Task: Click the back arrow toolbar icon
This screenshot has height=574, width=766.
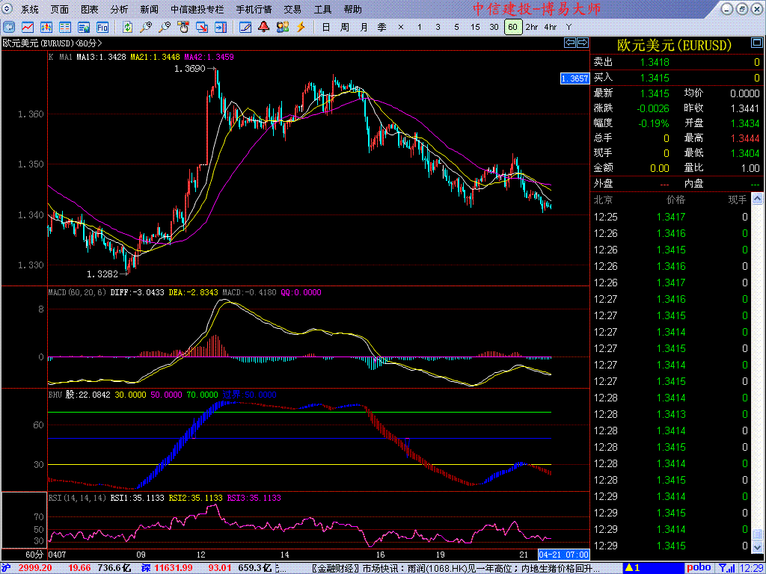Action: click(10, 27)
